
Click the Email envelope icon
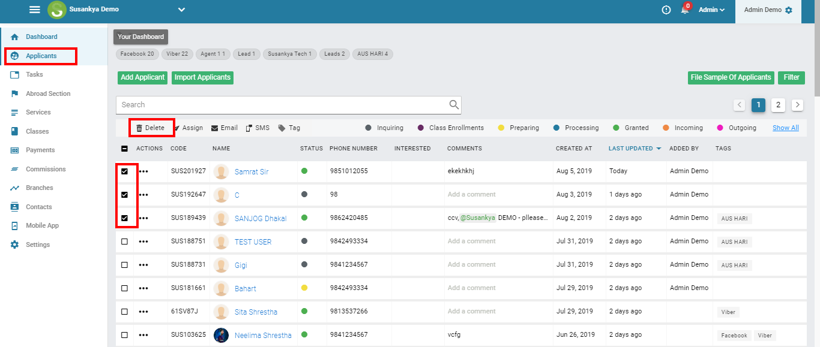[214, 128]
